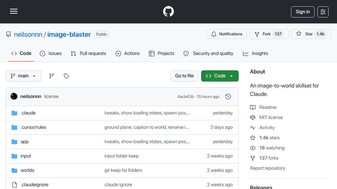Open commit message 'input folder keep'
The height and width of the screenshot is (189, 337).
(121, 156)
